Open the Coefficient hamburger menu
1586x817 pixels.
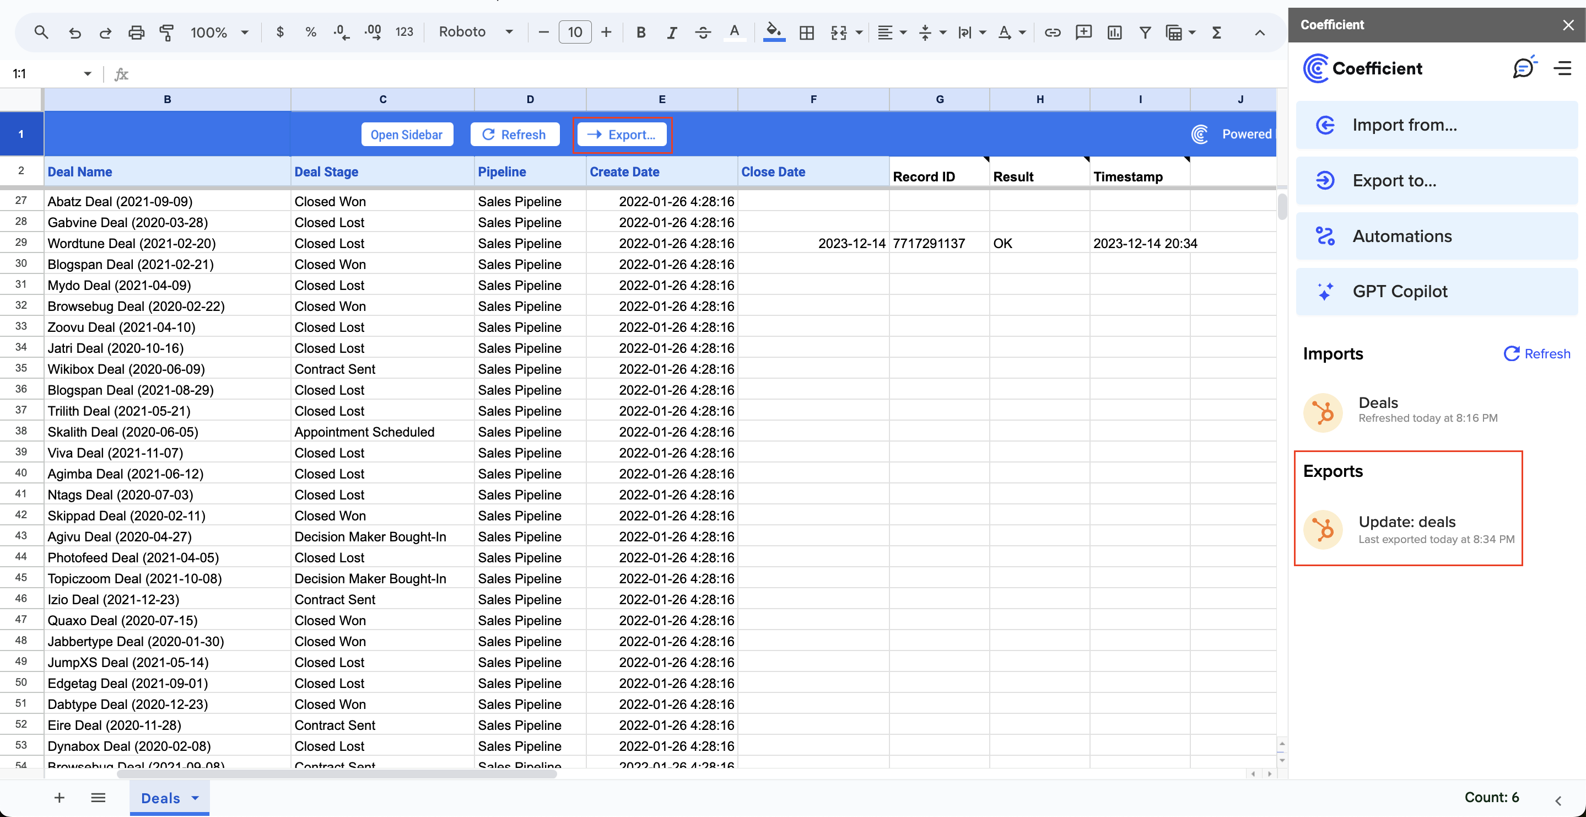click(1563, 68)
